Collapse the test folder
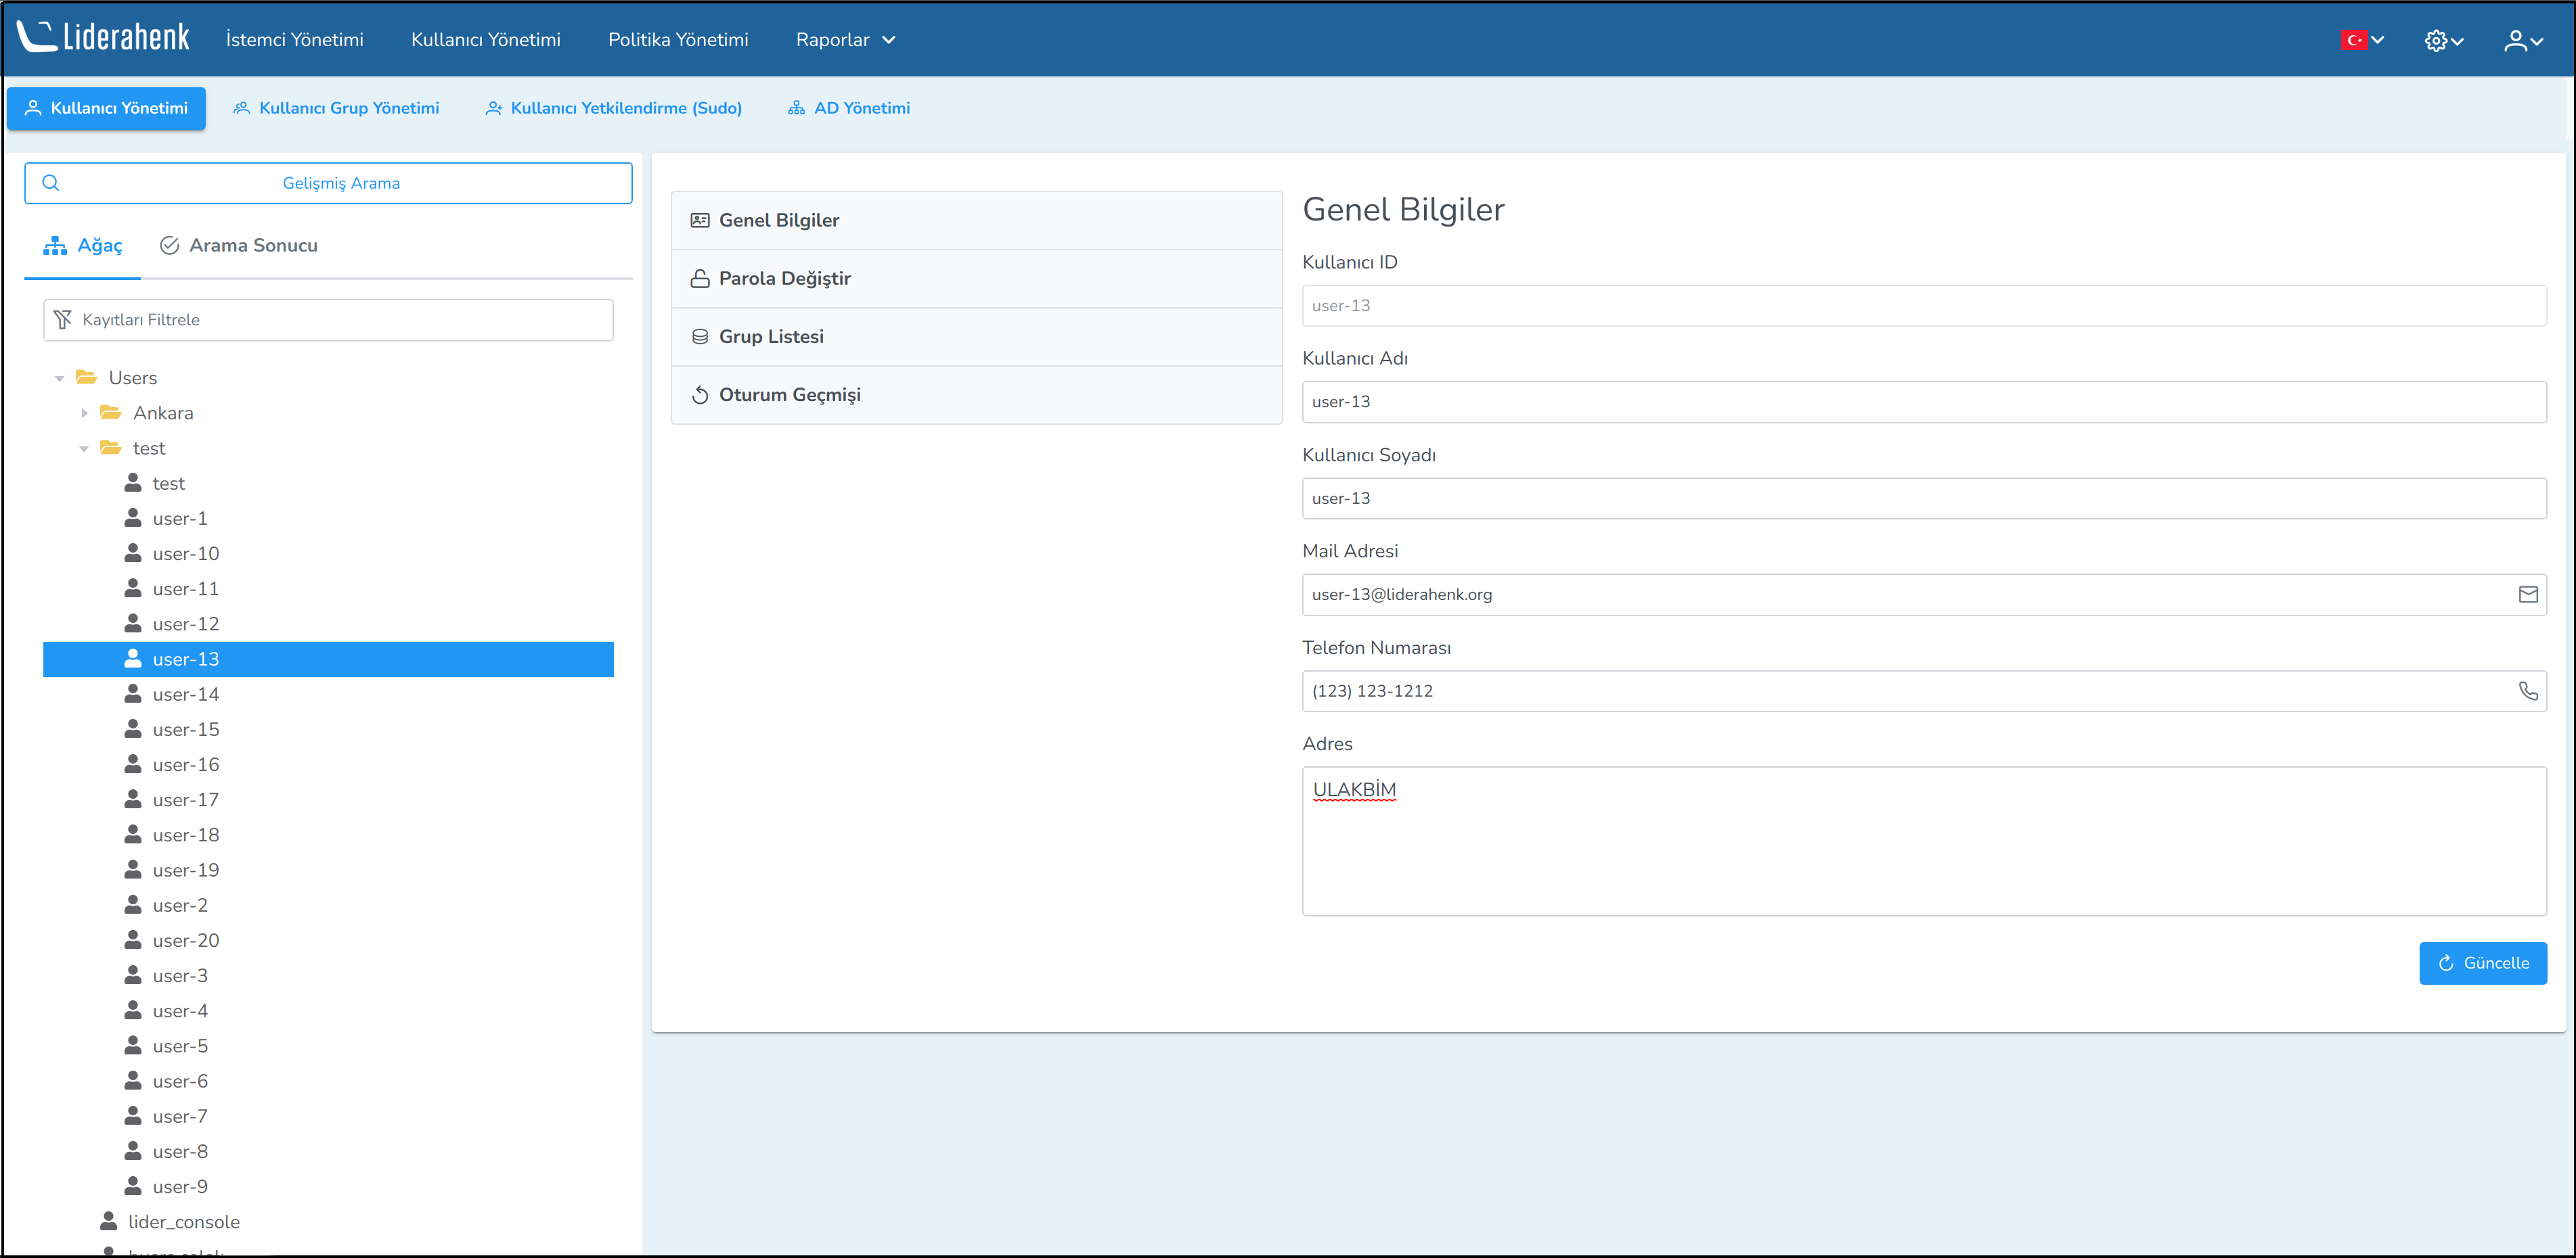The width and height of the screenshot is (2576, 1258). tap(84, 448)
